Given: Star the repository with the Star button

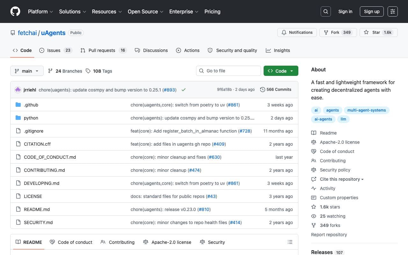Looking at the screenshot, I should [x=378, y=33].
